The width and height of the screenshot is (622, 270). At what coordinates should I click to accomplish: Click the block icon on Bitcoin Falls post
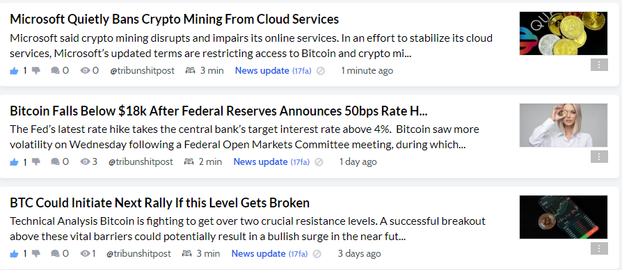319,162
